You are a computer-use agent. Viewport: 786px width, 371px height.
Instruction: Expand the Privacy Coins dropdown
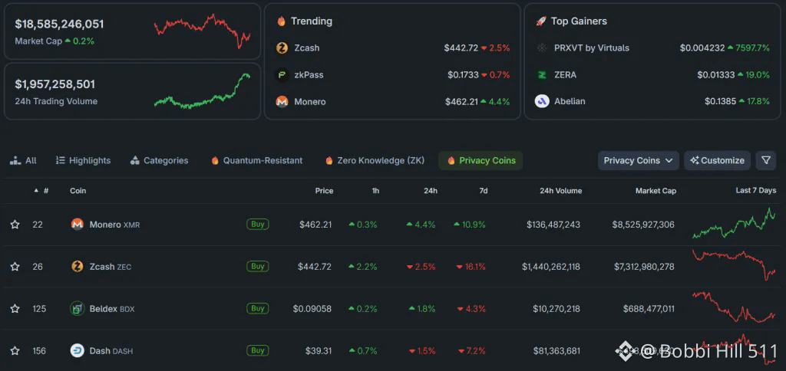[638, 160]
